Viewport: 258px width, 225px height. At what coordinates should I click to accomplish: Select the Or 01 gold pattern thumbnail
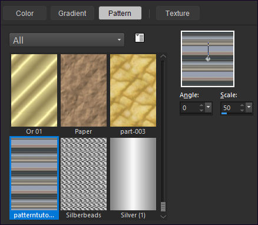(x=34, y=91)
